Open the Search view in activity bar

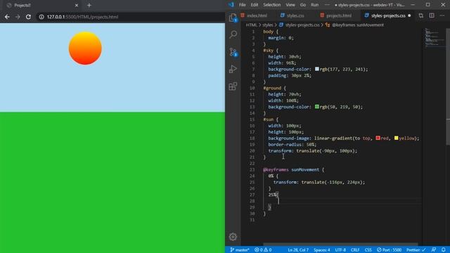pyautogui.click(x=233, y=34)
